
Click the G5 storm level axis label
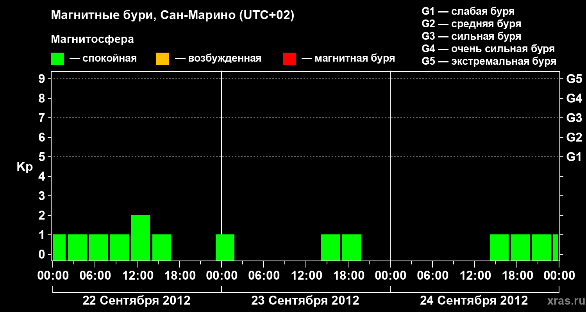574,79
